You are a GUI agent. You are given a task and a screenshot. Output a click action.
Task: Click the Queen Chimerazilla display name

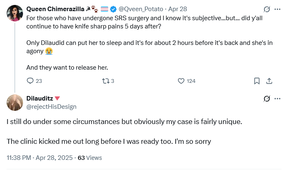coord(55,9)
